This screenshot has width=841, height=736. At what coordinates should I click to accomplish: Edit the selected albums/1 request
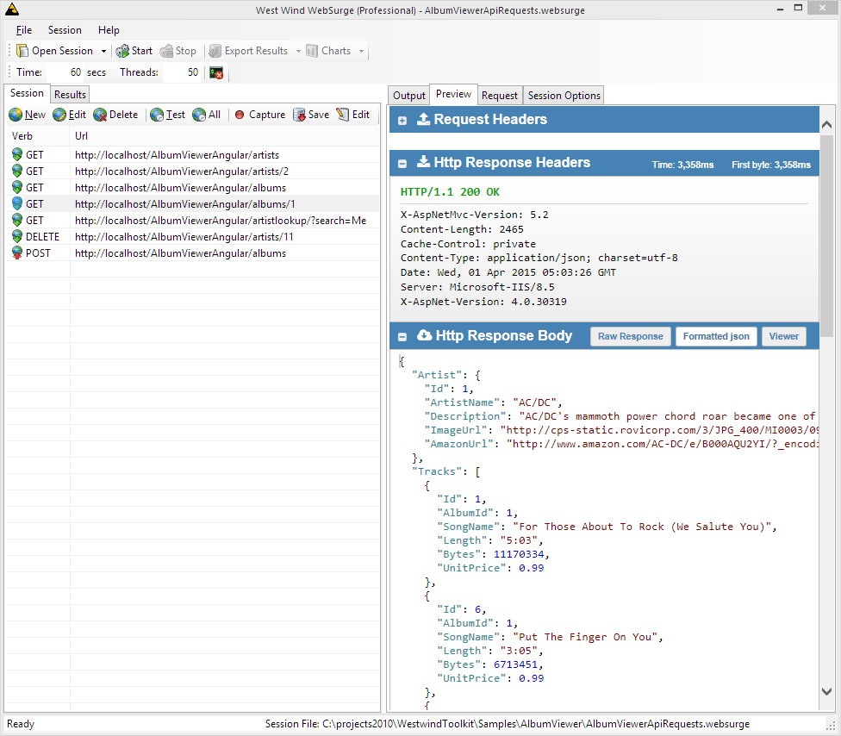69,114
